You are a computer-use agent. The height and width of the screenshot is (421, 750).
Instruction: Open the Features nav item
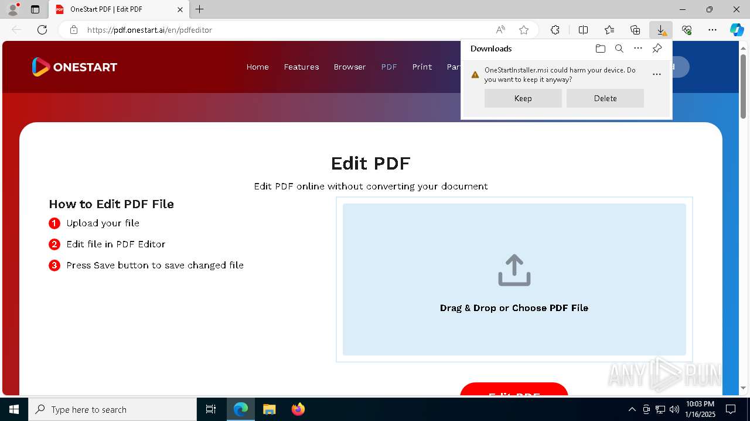coord(302,67)
